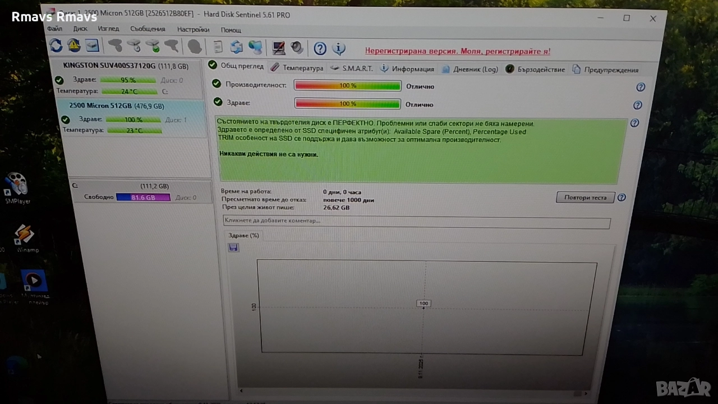Switch to the Температура tab
The width and height of the screenshot is (718, 404).
tap(297, 68)
